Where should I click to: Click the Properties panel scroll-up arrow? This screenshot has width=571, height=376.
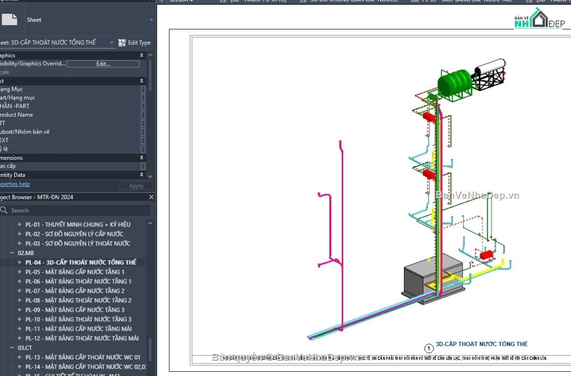(151, 56)
